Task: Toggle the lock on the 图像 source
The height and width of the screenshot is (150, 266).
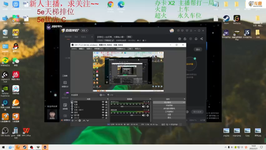Action: point(106,102)
